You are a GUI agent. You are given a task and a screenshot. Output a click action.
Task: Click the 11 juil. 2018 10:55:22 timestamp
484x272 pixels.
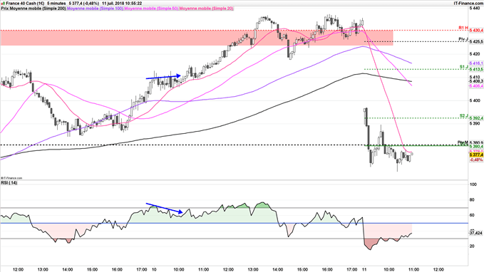[x=122, y=4]
